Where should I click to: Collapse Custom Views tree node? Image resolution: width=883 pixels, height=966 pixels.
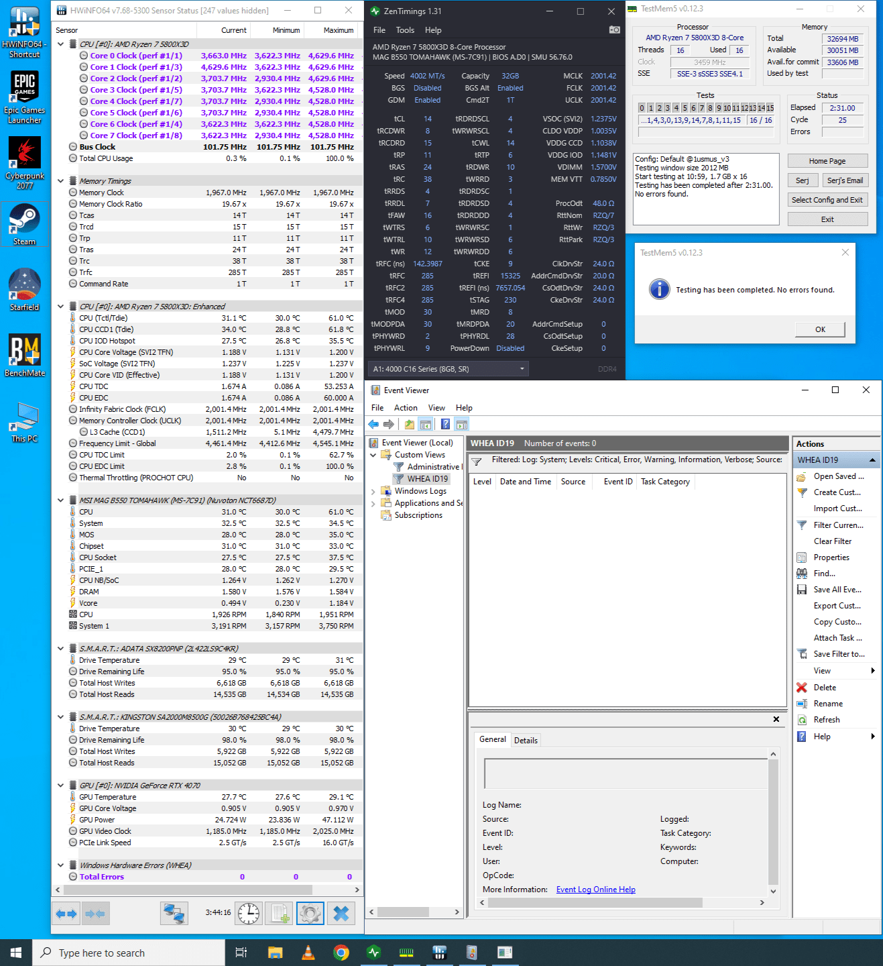tap(373, 455)
